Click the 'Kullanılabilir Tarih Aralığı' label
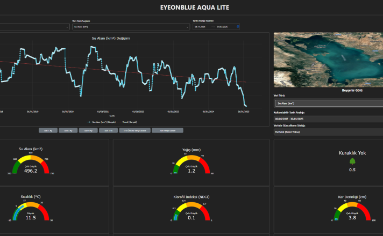This screenshot has width=383, height=236. 289,113
